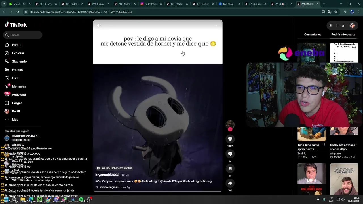Go to Para ti feed

[x=16, y=45]
